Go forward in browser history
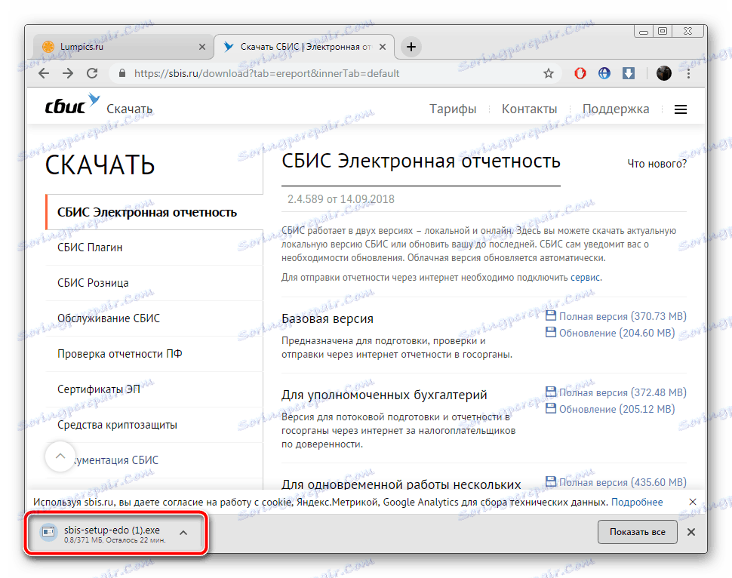 (x=68, y=73)
